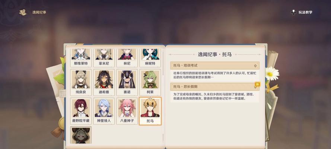Pick 鹿野院平藏 portrait card

point(81,111)
